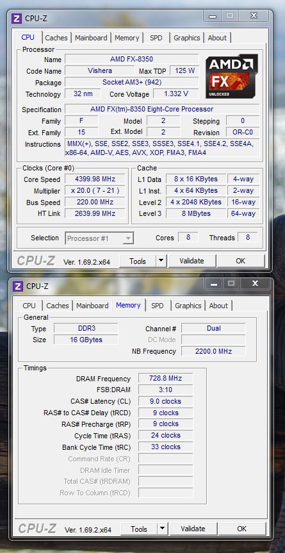
Task: Open About tab in the bottom CPU-Z window
Action: click(x=218, y=306)
